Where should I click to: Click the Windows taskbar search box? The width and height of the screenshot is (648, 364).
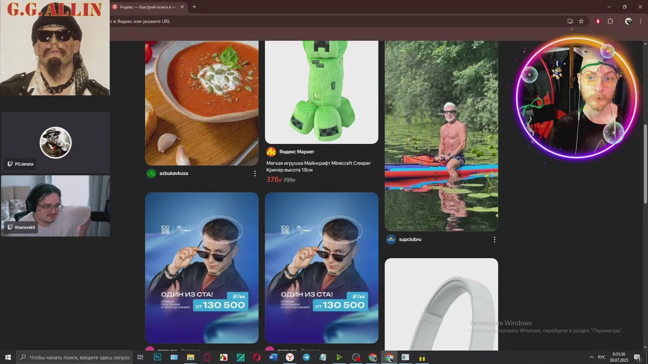click(x=75, y=357)
